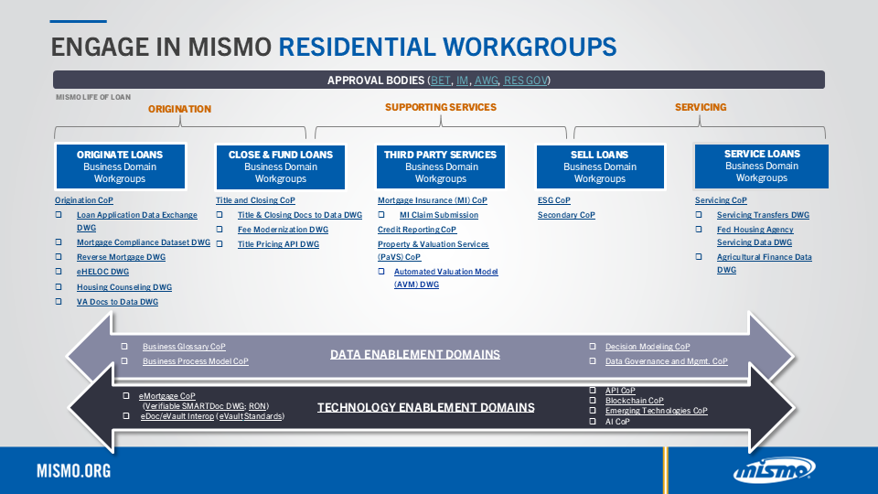This screenshot has height=494, width=878.
Task: Click the MISMO Life of Loan label
Action: click(93, 97)
